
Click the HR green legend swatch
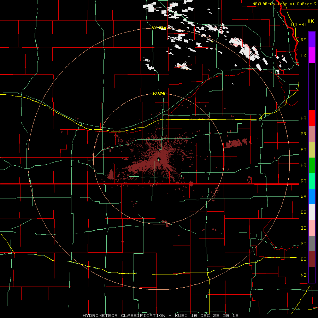[x=312, y=165]
